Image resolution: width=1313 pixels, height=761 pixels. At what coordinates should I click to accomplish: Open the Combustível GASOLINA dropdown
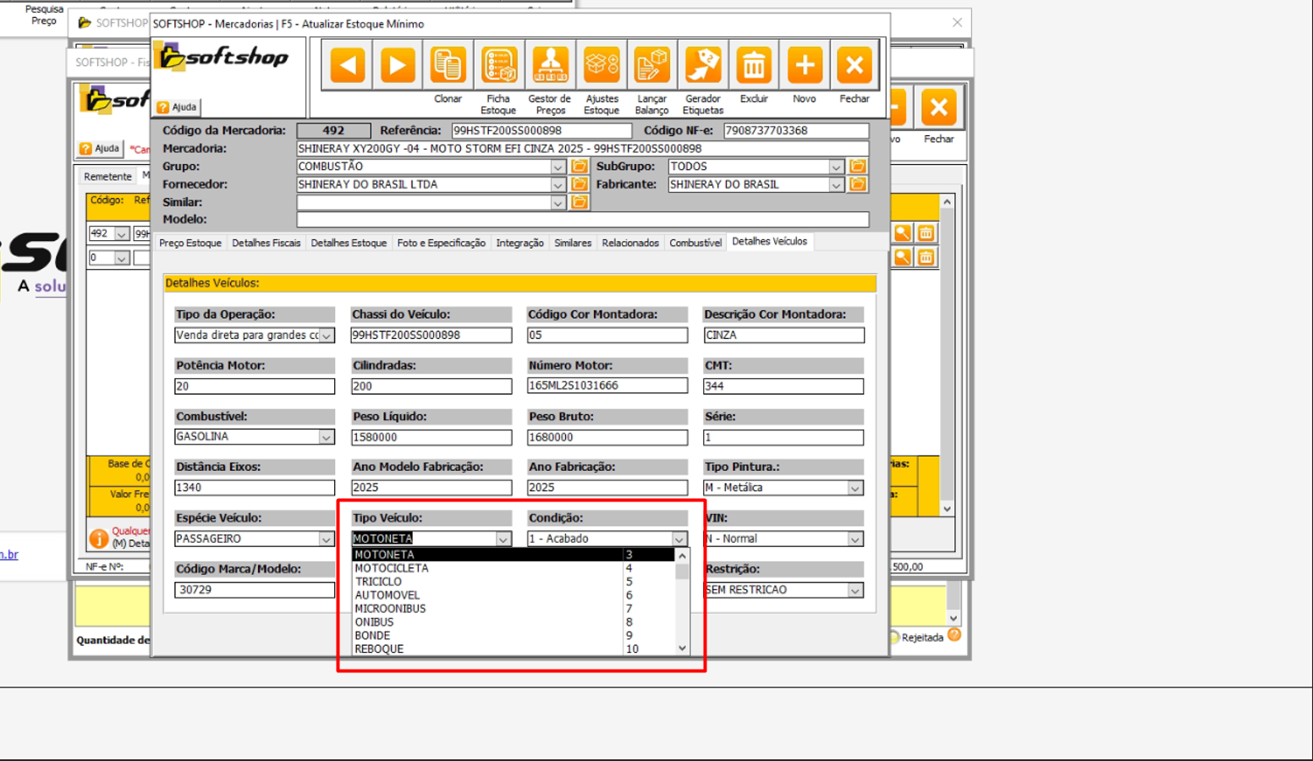click(x=326, y=437)
